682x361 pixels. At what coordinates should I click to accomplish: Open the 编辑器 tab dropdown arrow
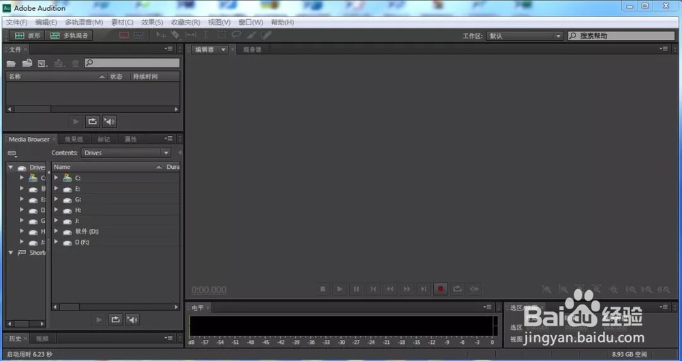(x=223, y=50)
